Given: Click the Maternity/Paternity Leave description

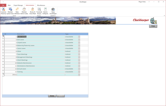Looking at the screenshot, I should click(41, 46).
